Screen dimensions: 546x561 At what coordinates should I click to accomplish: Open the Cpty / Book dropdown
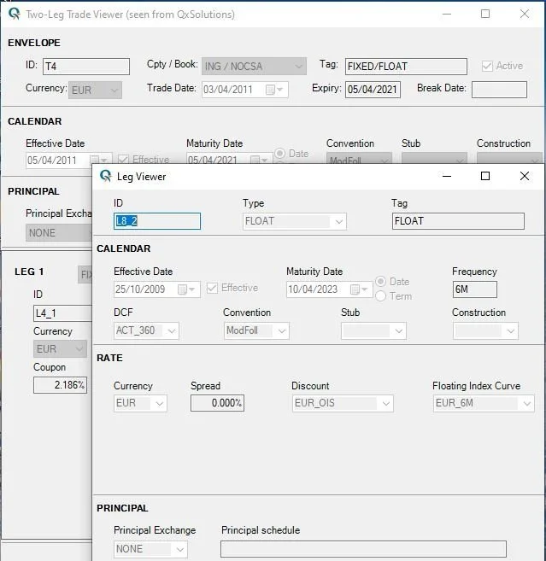[254, 67]
